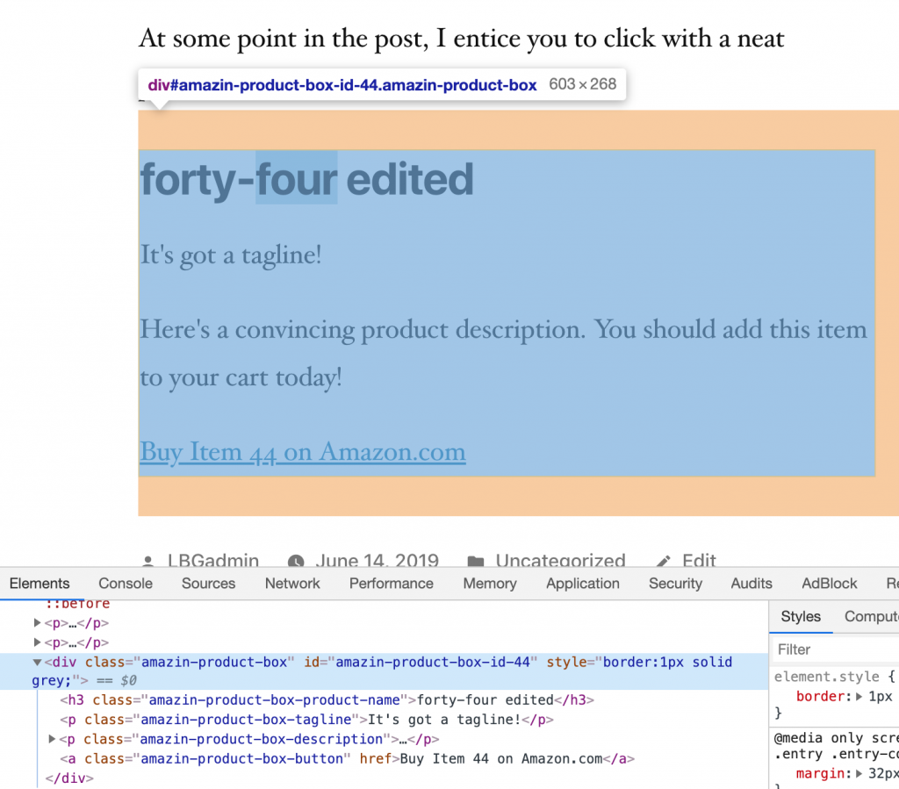Expand the first collapsed <p> element
The image size is (899, 789).
click(38, 623)
